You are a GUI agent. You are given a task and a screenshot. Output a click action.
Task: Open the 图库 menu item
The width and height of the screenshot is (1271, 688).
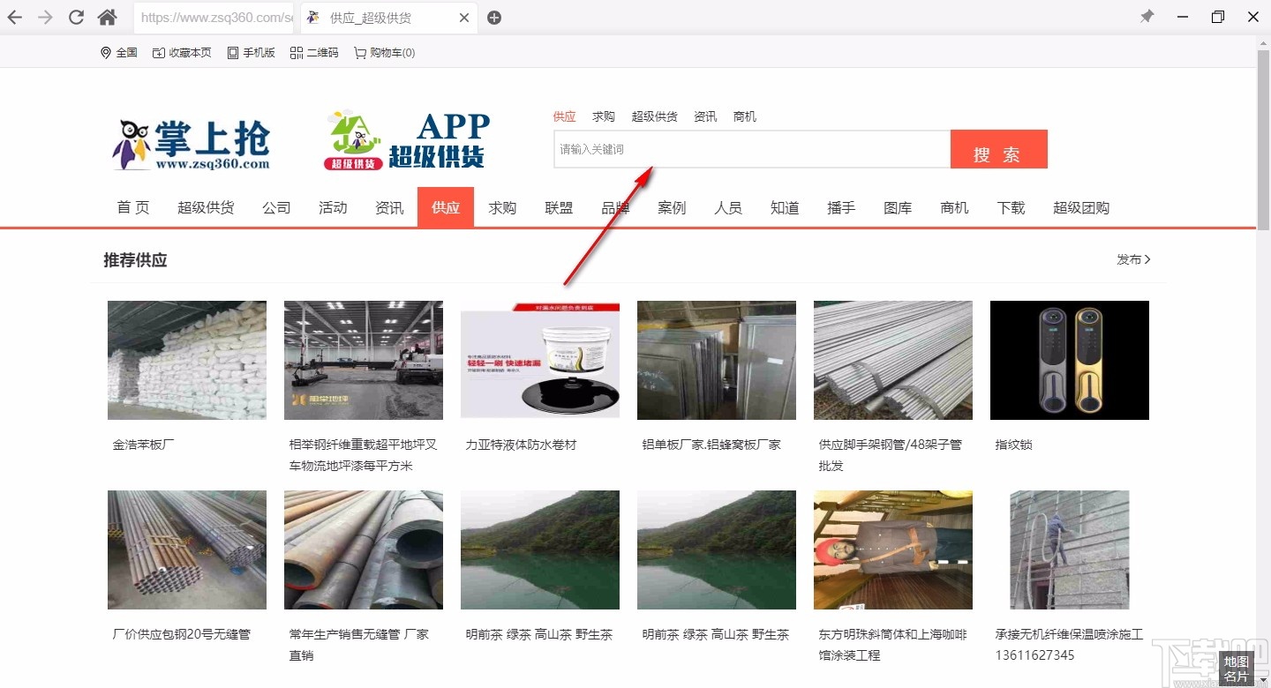pyautogui.click(x=898, y=207)
